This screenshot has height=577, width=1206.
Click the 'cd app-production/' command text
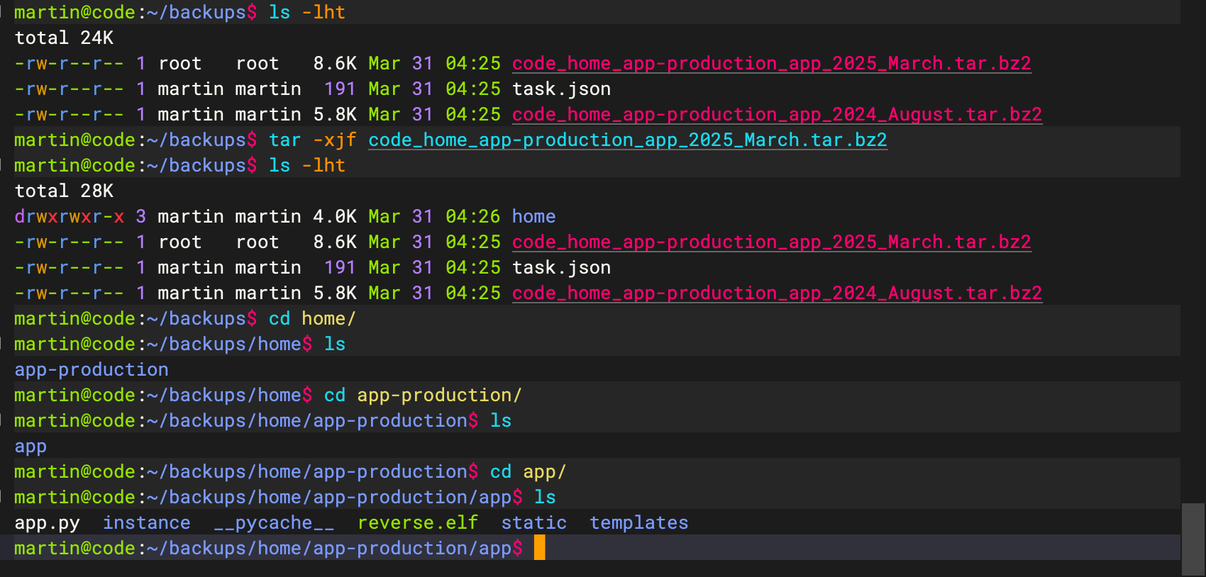(423, 395)
